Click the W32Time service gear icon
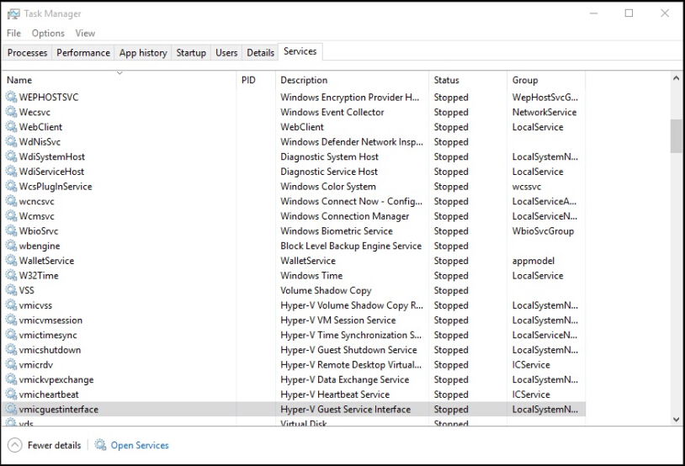The width and height of the screenshot is (685, 466). [x=12, y=276]
